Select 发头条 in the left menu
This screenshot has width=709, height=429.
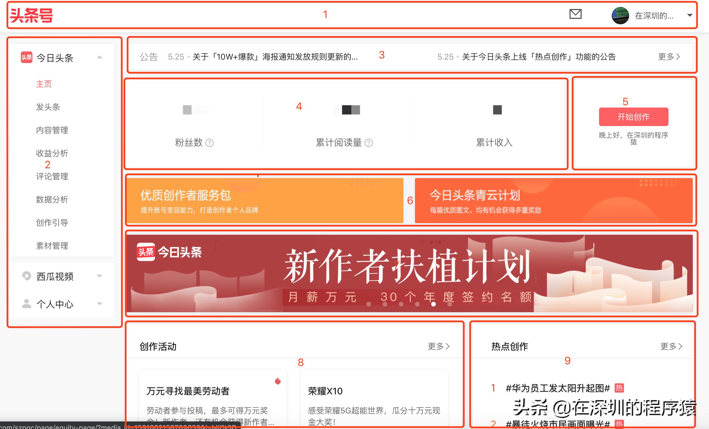point(48,107)
